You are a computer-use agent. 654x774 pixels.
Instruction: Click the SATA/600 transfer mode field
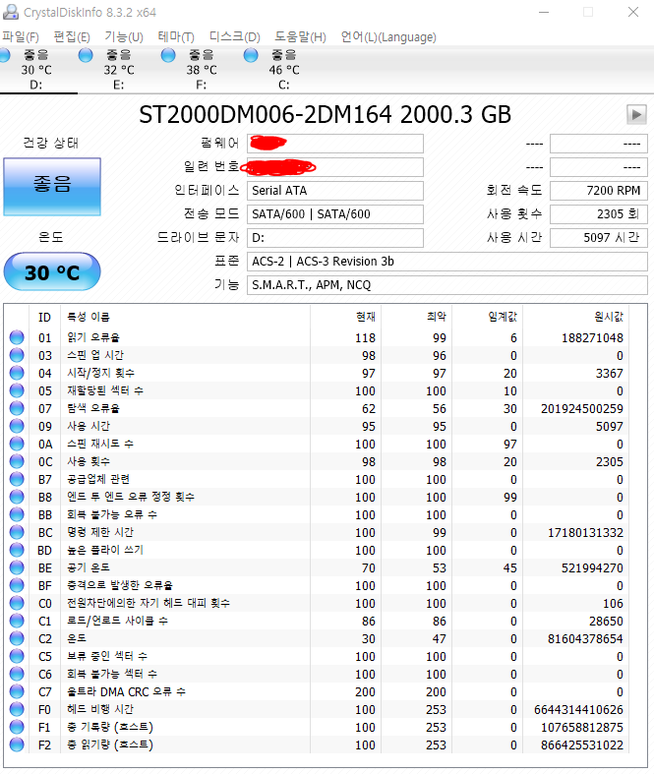(335, 214)
